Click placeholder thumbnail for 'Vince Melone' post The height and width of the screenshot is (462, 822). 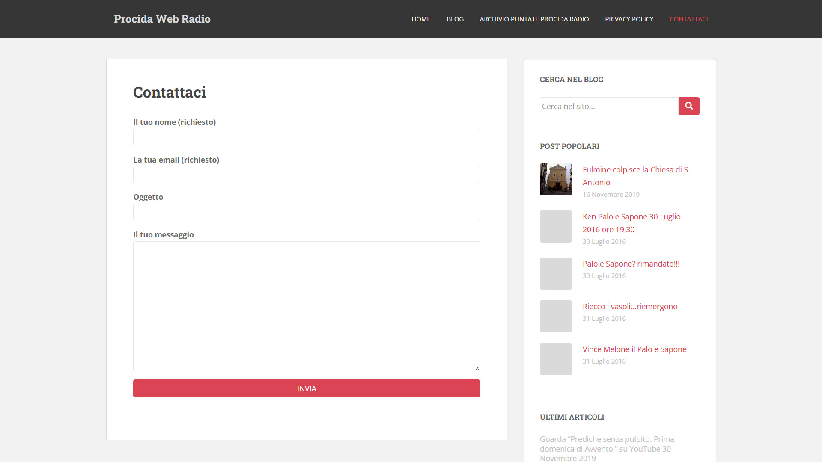[556, 359]
